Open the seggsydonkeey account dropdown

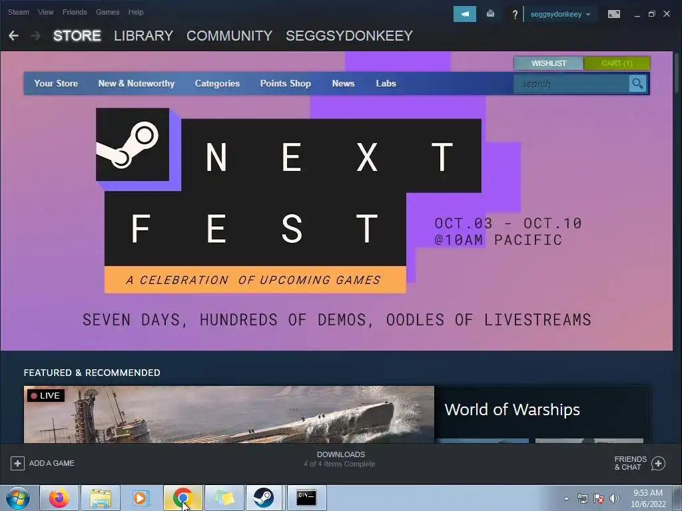(560, 15)
